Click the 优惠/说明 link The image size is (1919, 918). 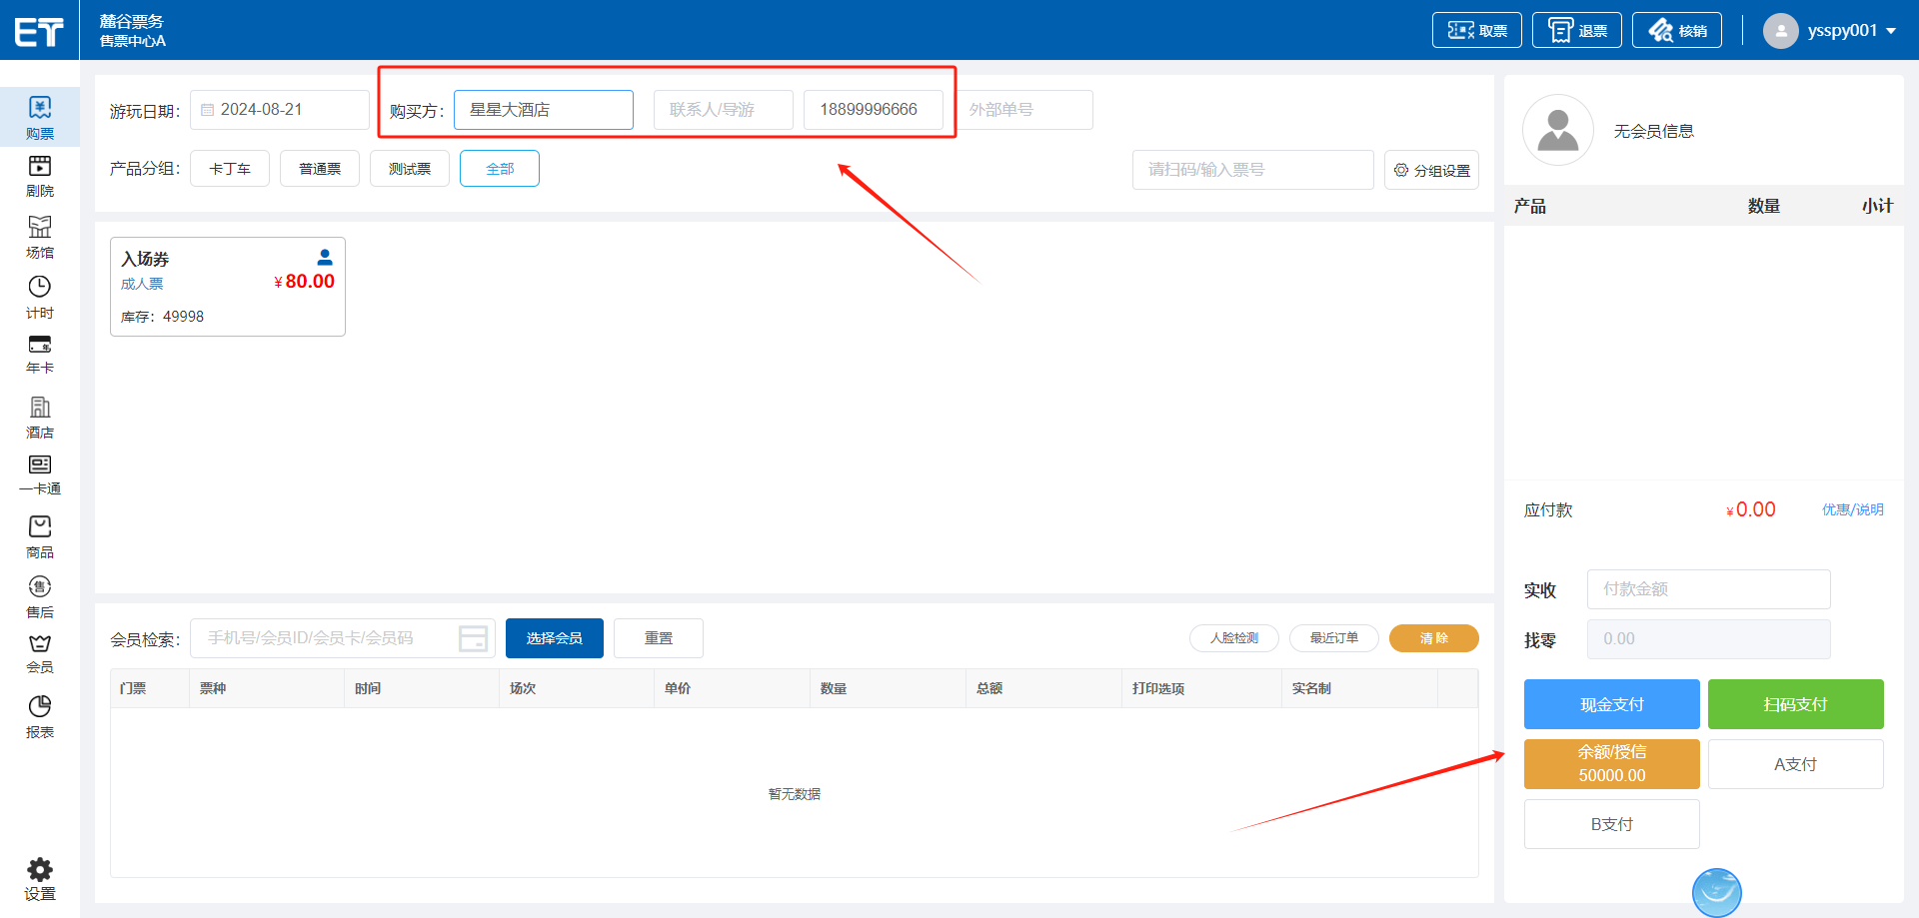(1852, 509)
